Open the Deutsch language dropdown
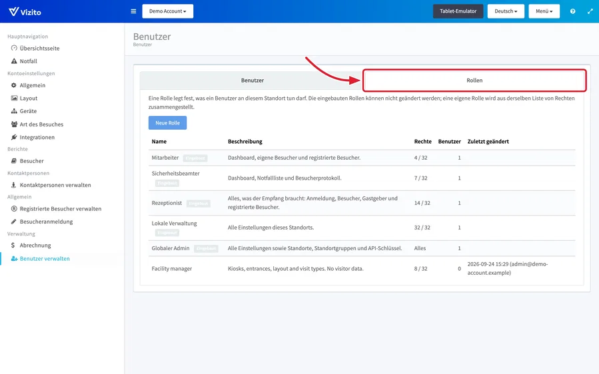599x374 pixels. pos(506,11)
